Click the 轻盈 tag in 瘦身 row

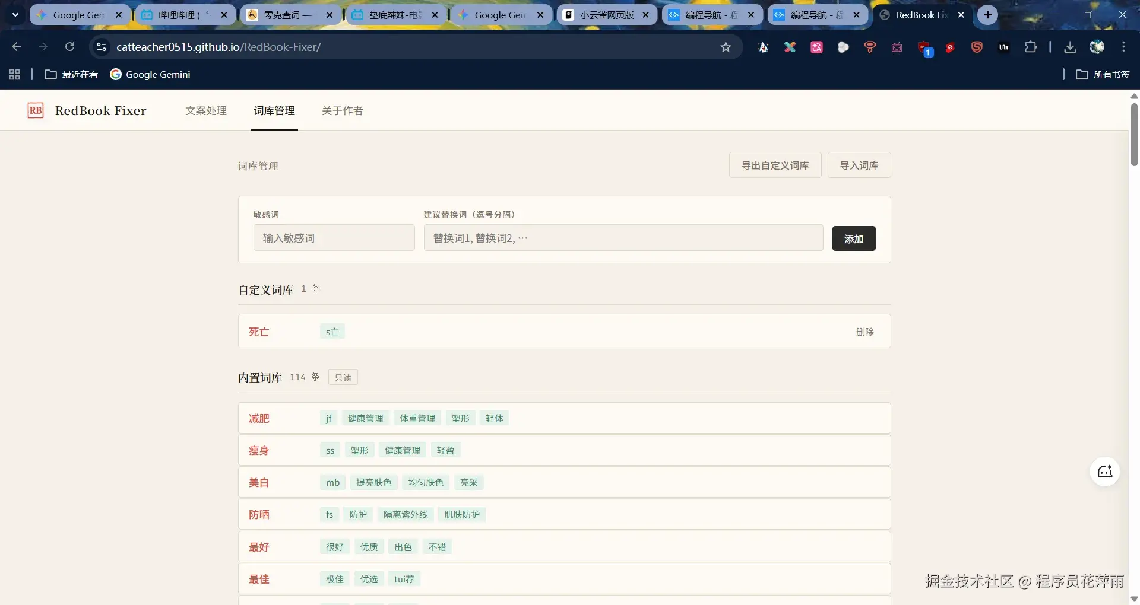pyautogui.click(x=445, y=450)
